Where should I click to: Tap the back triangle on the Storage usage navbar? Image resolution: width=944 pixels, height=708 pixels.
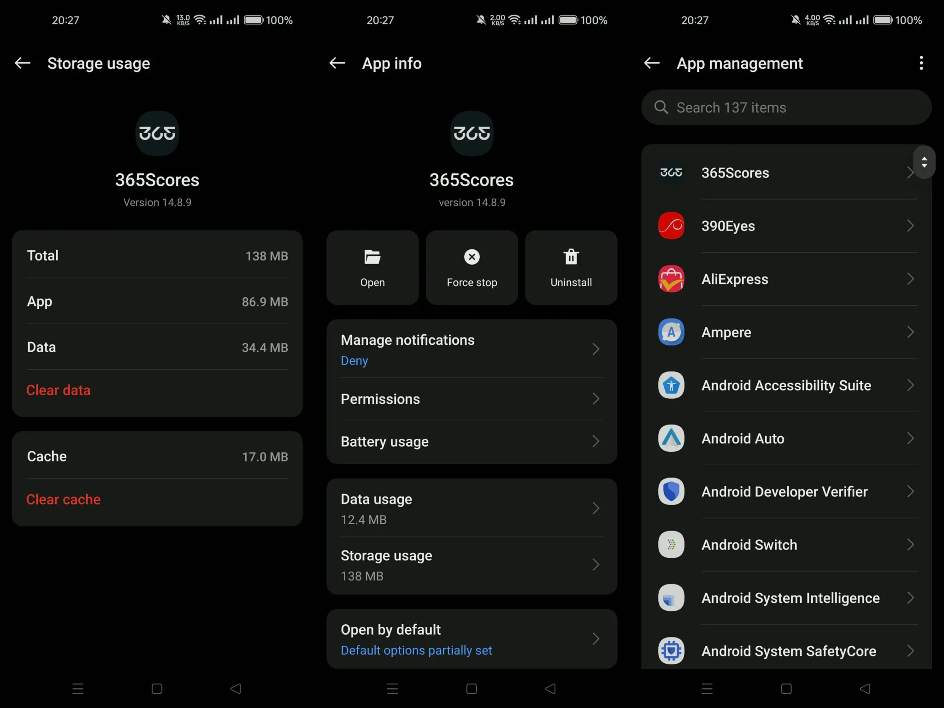coord(236,689)
